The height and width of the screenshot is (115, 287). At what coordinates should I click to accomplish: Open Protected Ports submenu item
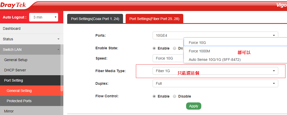click(19, 101)
